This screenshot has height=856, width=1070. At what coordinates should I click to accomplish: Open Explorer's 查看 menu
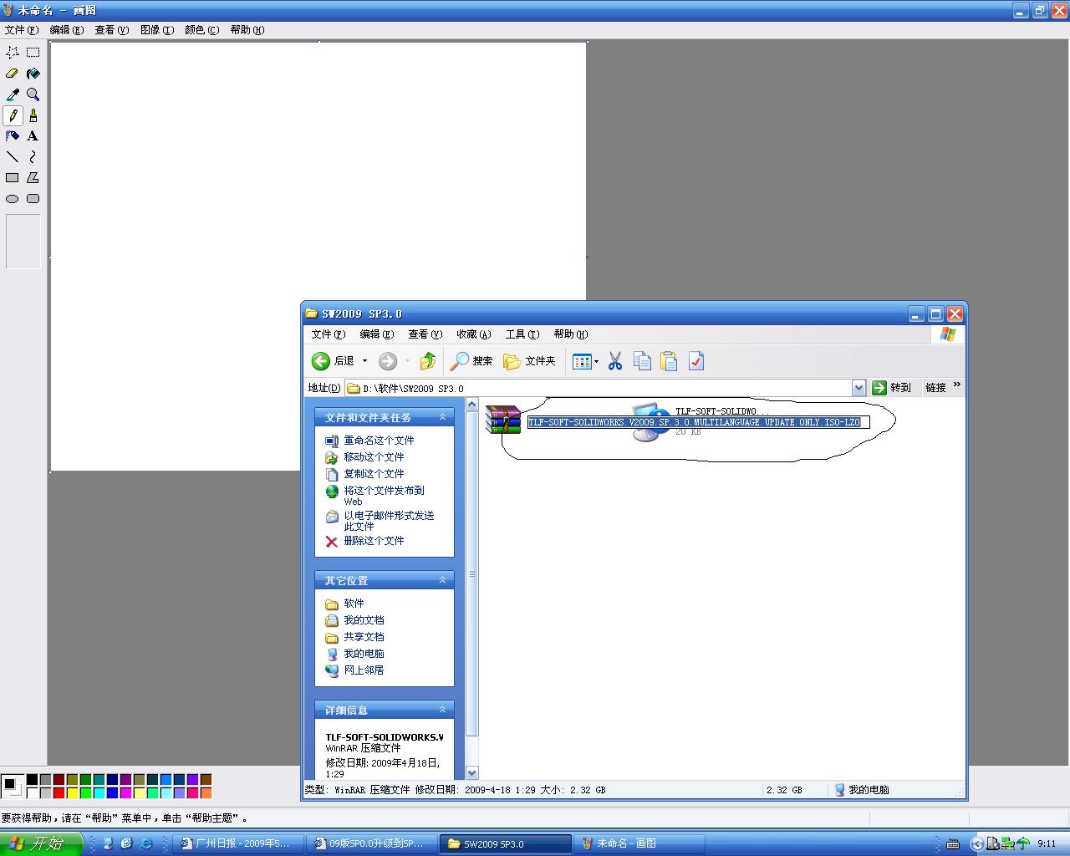coord(425,334)
